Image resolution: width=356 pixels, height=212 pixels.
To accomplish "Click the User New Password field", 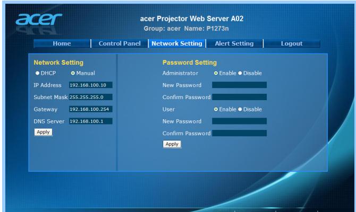I will [239, 121].
